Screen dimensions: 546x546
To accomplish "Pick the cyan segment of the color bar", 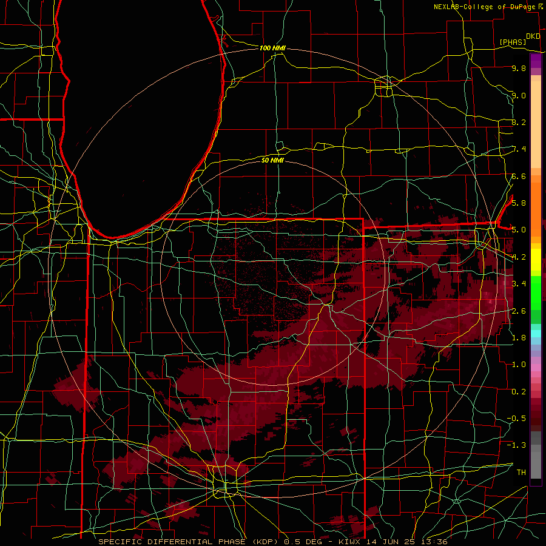I will pos(536,333).
